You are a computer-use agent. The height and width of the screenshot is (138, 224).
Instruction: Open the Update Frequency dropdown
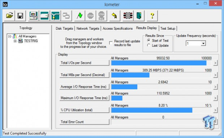203,43
